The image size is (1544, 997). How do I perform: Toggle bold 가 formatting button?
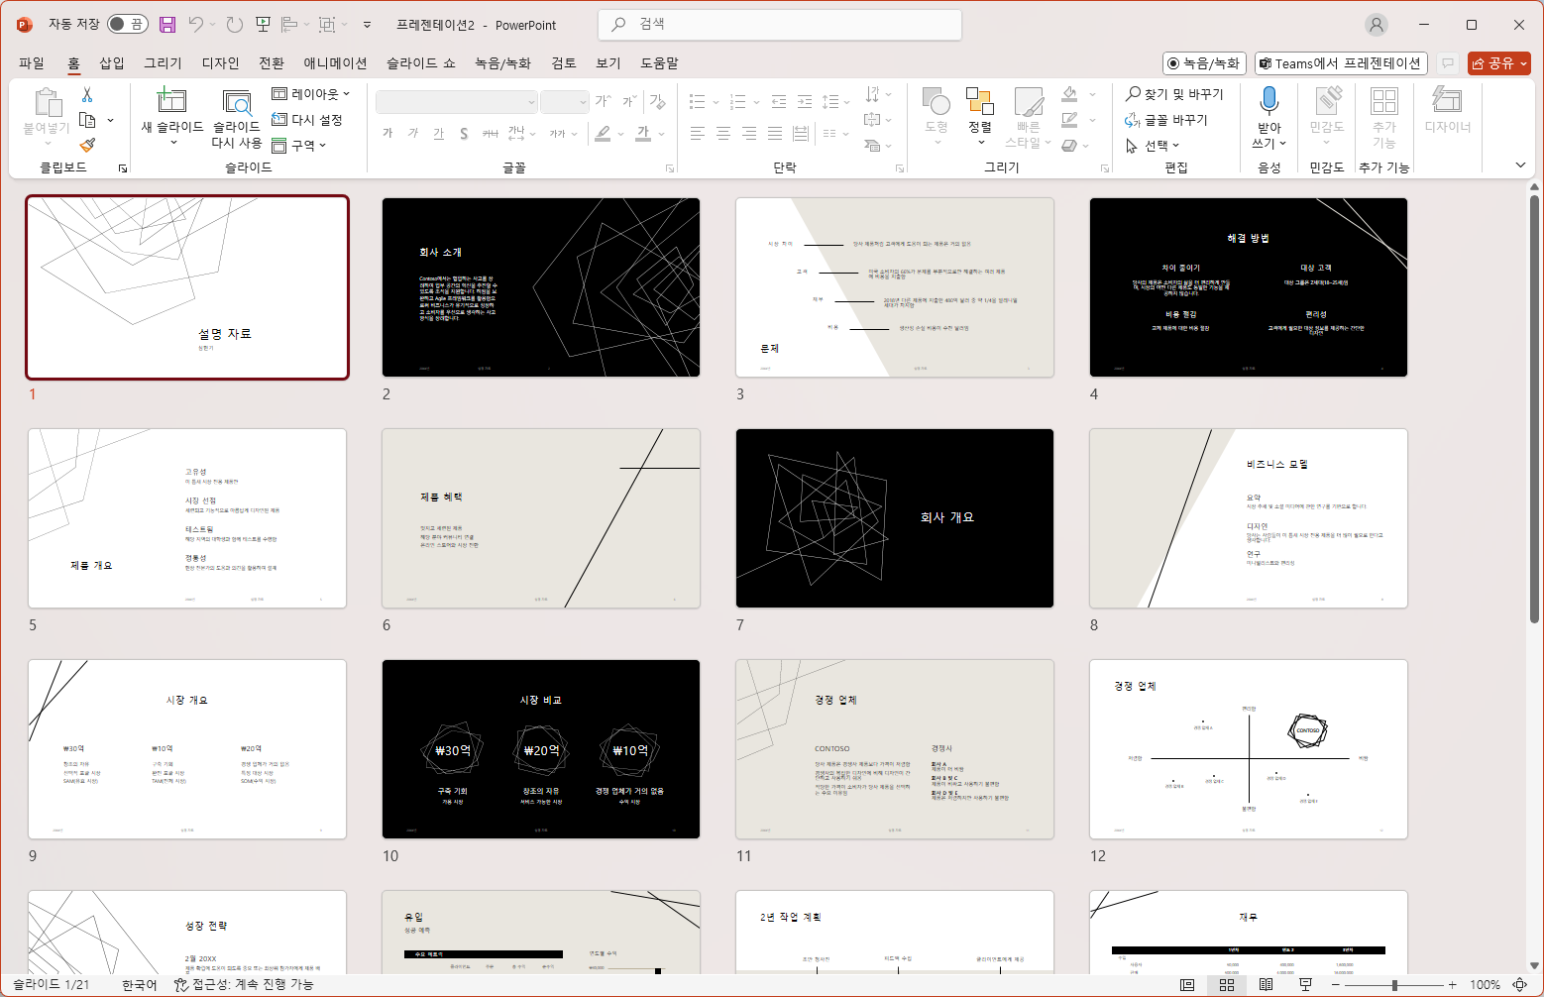click(387, 133)
